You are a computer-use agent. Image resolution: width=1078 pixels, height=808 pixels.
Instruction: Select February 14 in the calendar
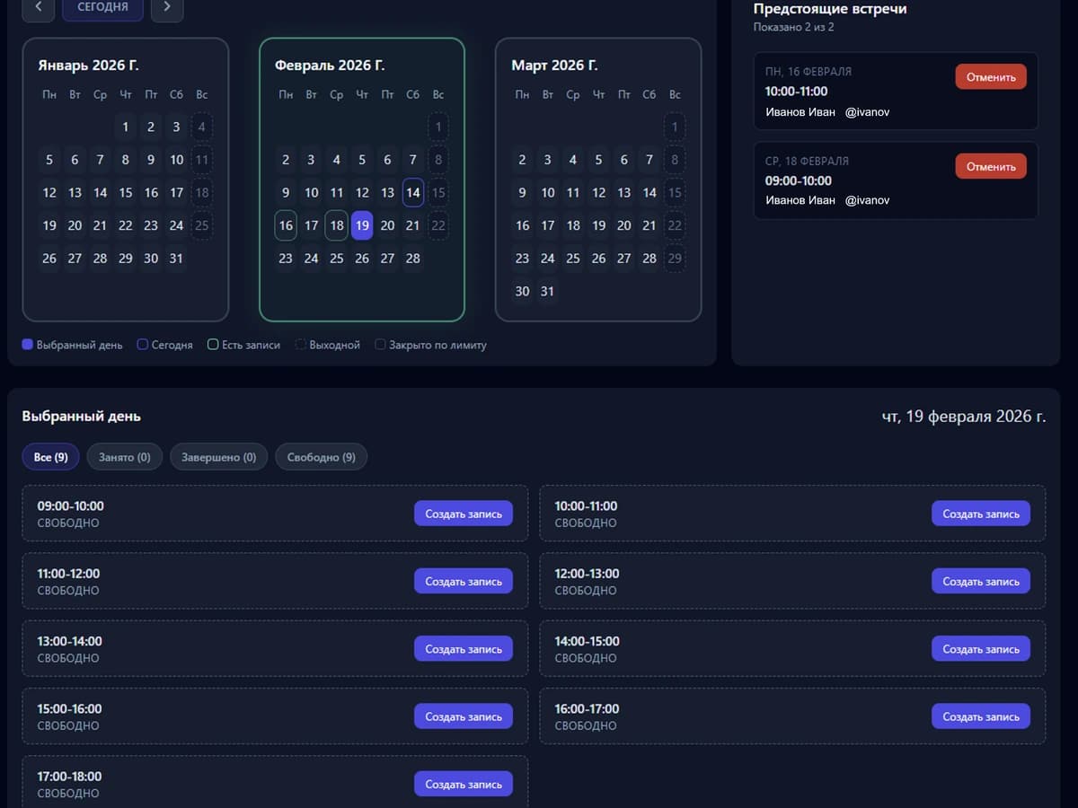[412, 192]
